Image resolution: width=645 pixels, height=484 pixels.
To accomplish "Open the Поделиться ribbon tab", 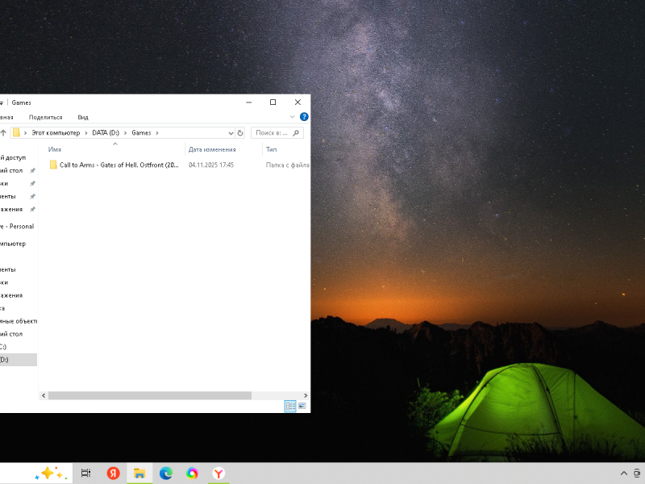I will pos(45,117).
